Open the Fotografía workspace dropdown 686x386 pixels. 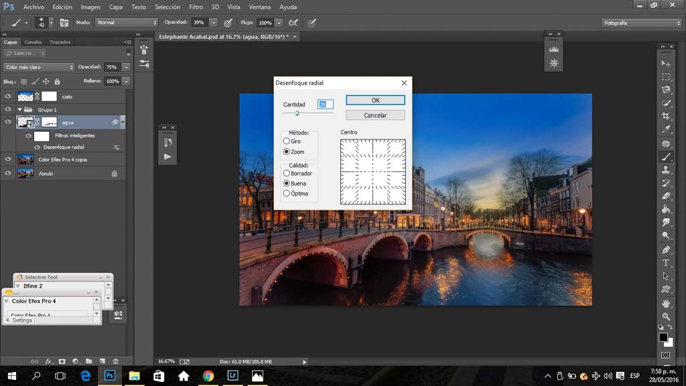[x=641, y=23]
